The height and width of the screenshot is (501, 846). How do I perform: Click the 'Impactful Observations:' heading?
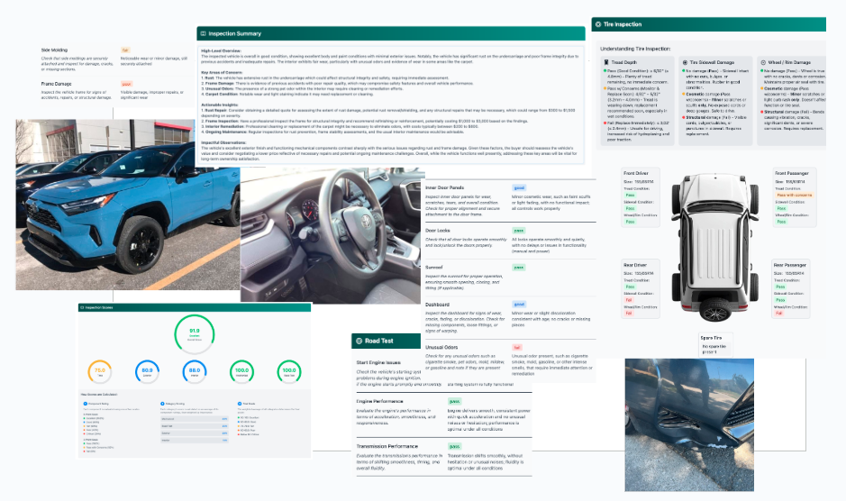pyautogui.click(x=223, y=142)
